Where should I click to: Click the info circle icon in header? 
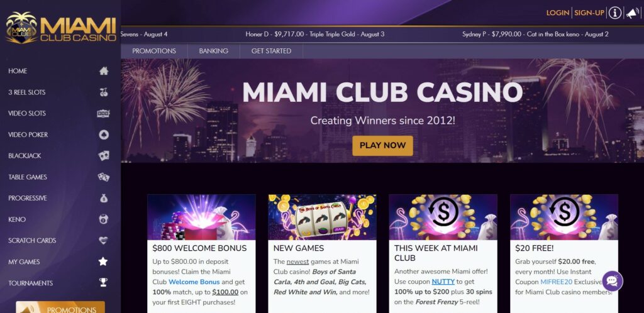click(615, 13)
